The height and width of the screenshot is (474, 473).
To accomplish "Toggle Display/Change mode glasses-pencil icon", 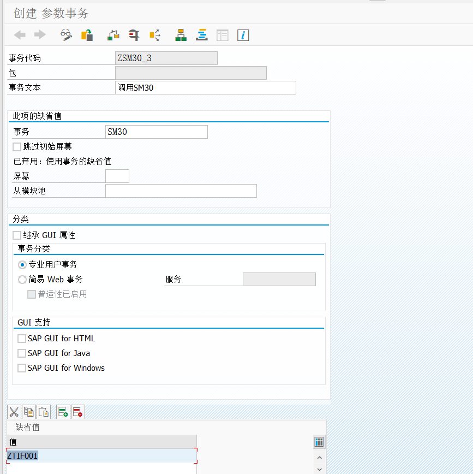I will (66, 35).
